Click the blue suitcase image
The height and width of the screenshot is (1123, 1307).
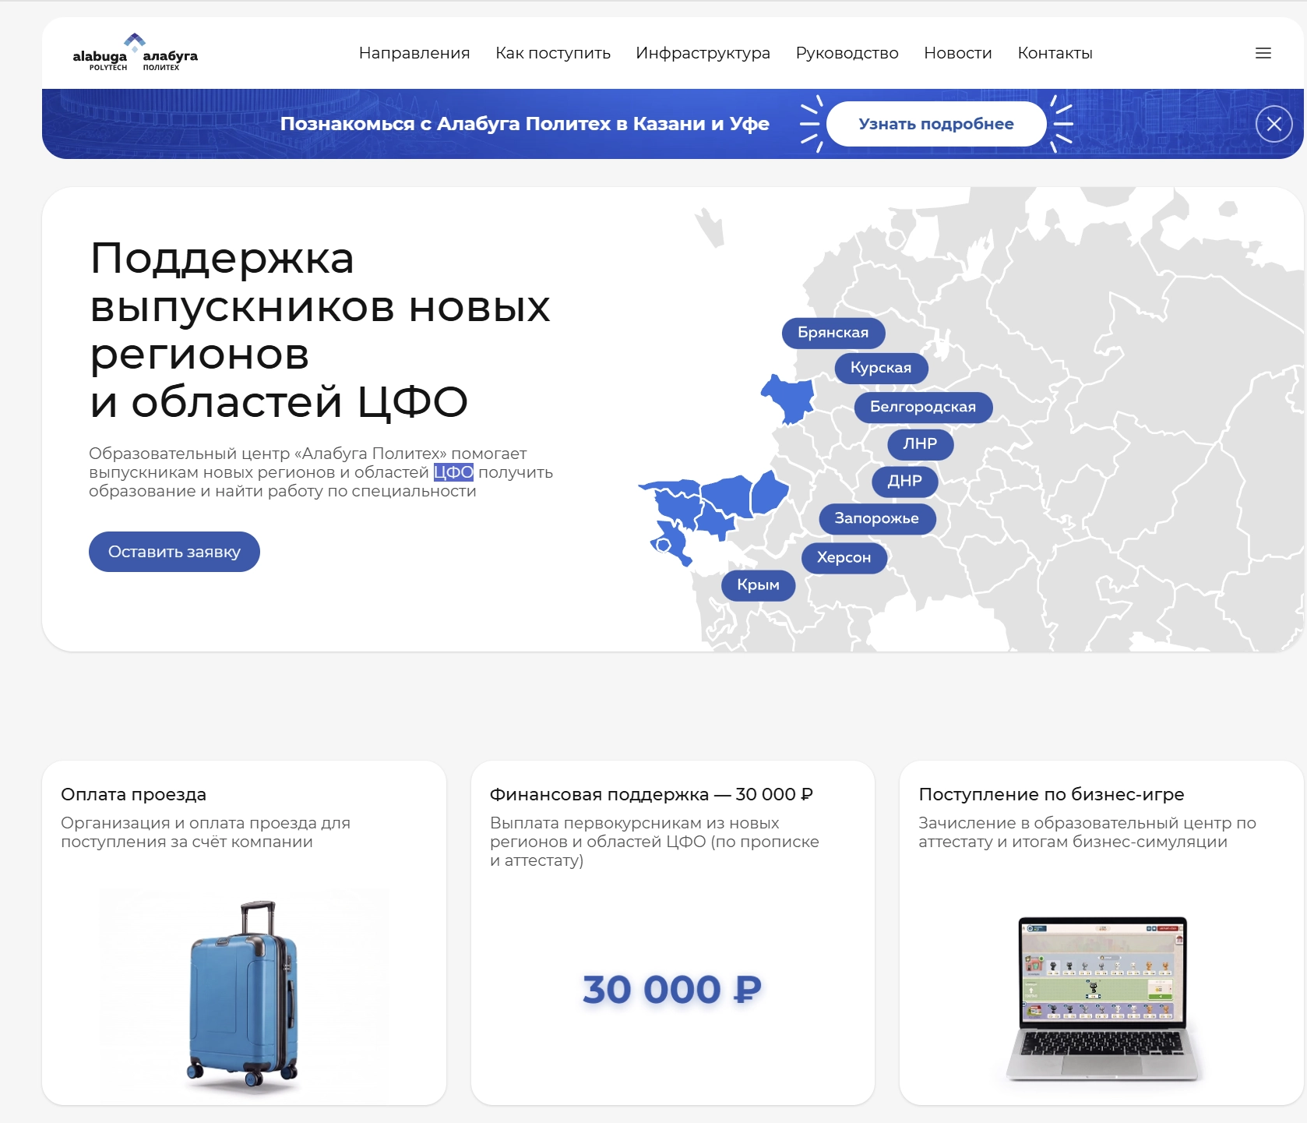pyautogui.click(x=244, y=996)
